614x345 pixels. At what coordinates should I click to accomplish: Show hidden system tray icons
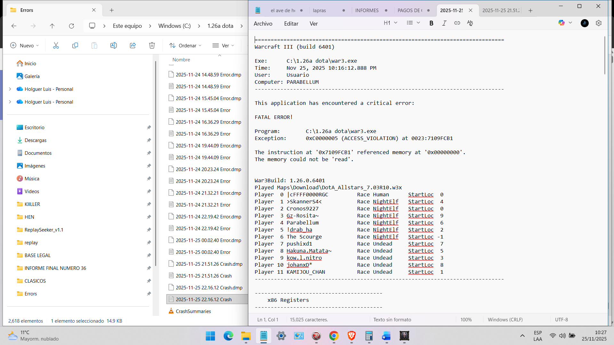[x=522, y=336]
